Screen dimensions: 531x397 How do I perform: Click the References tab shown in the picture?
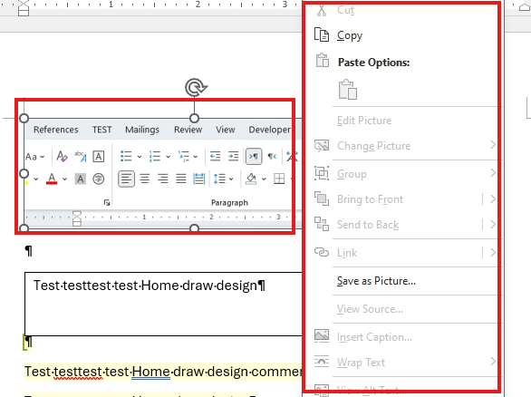tap(56, 130)
